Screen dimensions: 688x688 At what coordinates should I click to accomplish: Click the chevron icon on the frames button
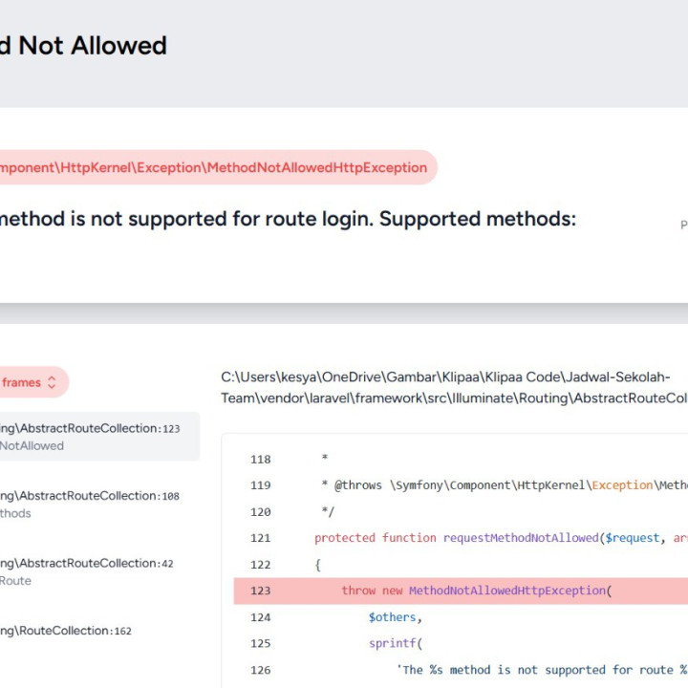coord(52,382)
